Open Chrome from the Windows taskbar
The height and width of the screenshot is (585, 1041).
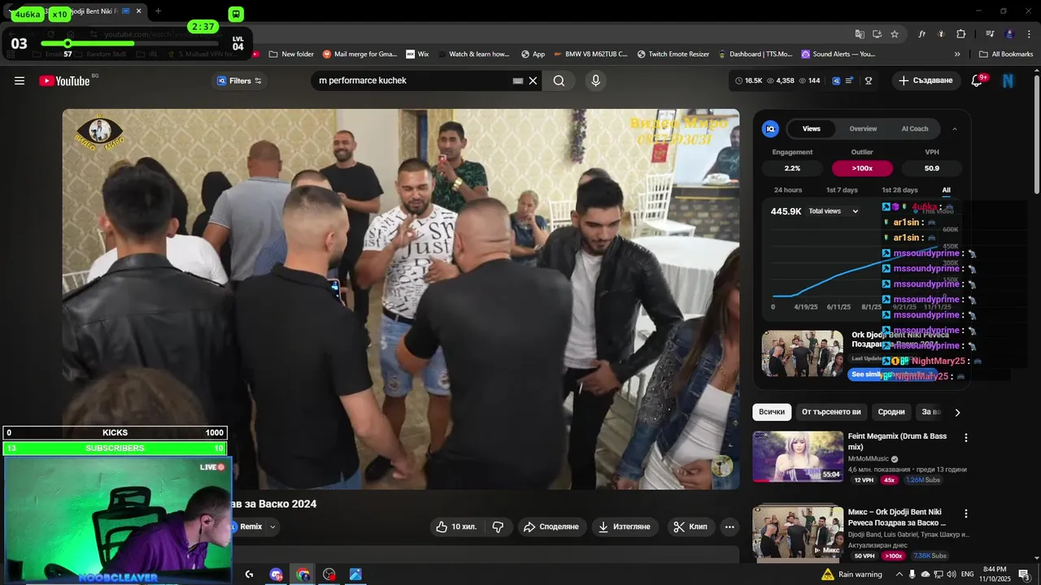click(x=303, y=574)
